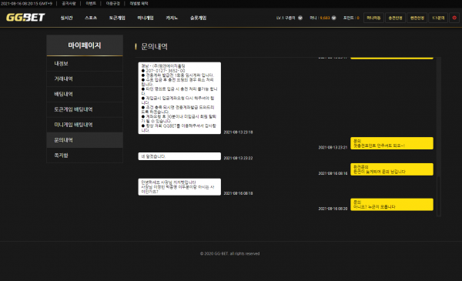Open the 공지사항 notice link
The image size is (462, 281).
coord(69,4)
